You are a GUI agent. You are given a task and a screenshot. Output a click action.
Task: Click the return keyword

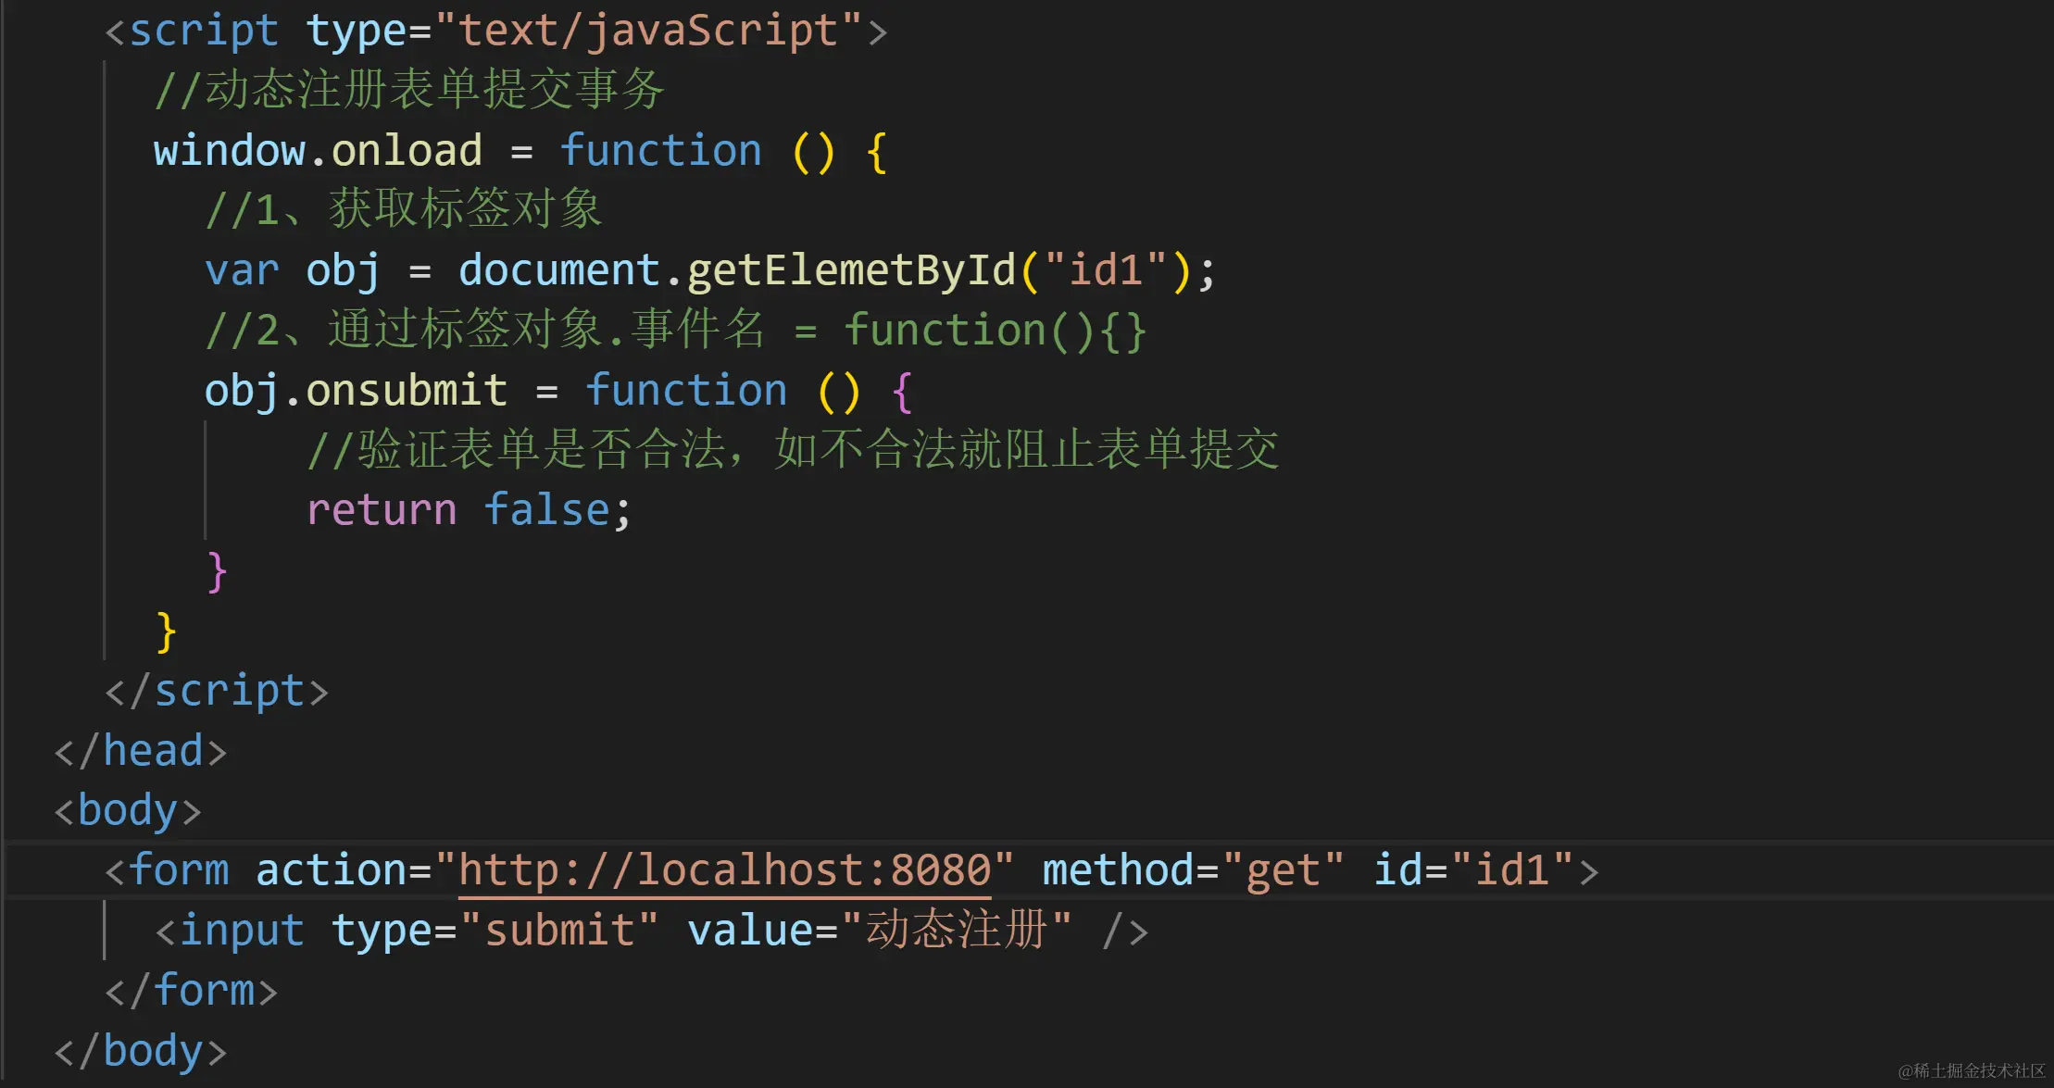382,510
